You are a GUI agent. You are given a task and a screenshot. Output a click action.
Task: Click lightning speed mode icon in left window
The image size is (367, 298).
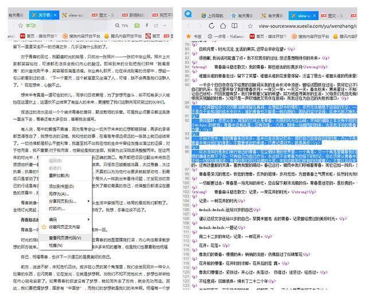pyautogui.click(x=147, y=25)
